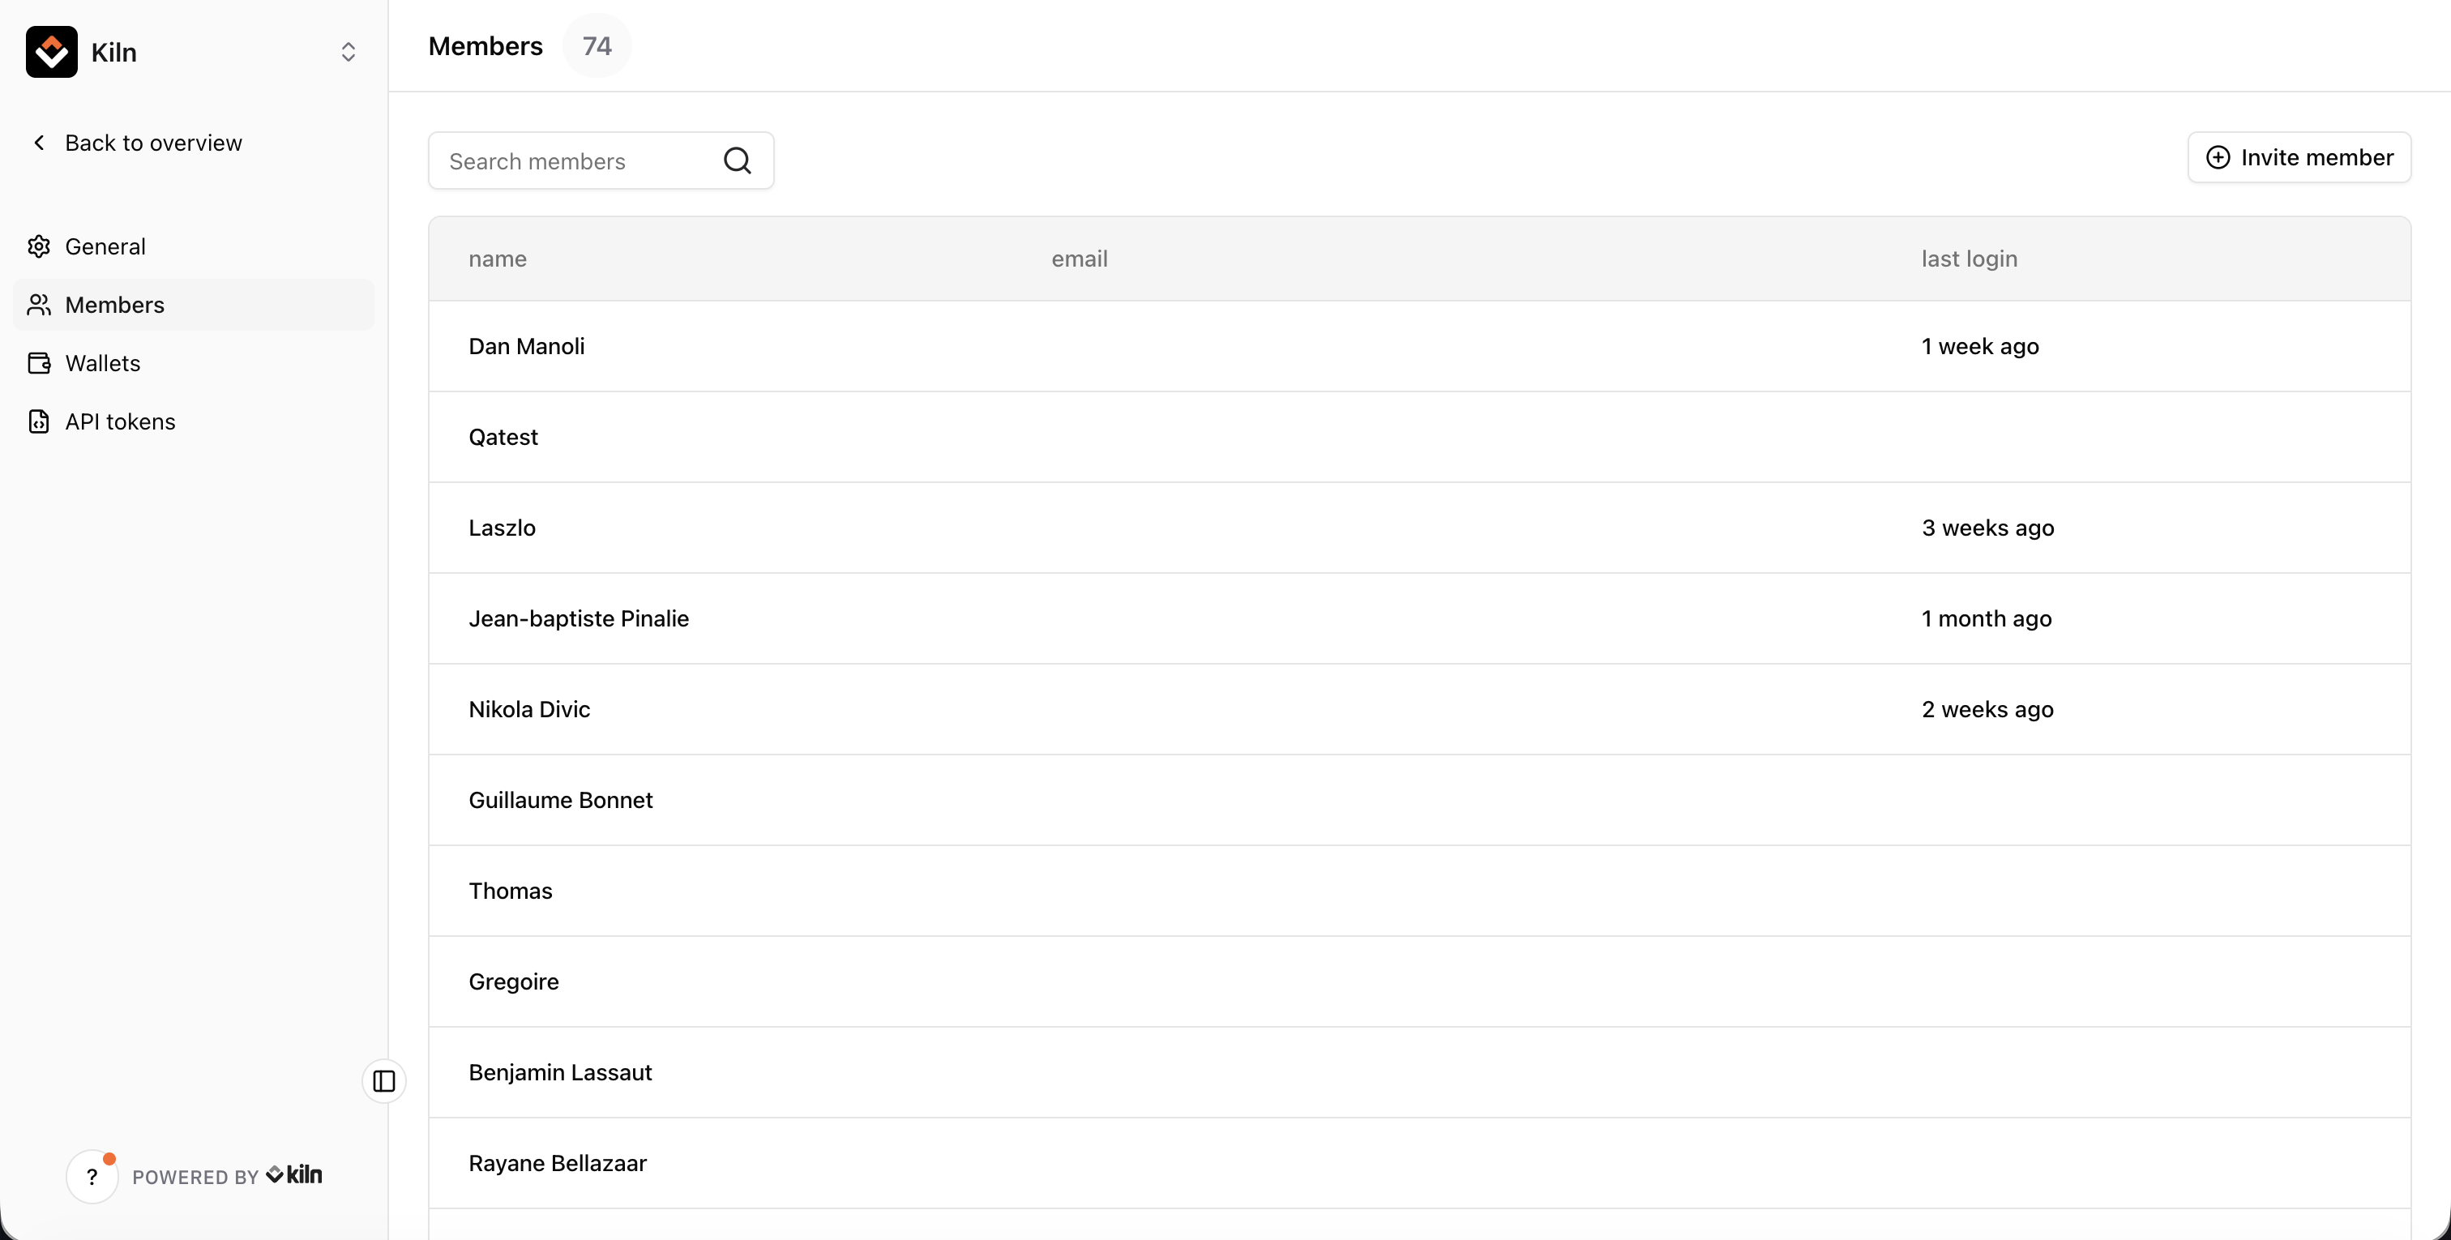Expand the Kiln organization switcher
Screen dimensions: 2451x1240
(x=347, y=51)
